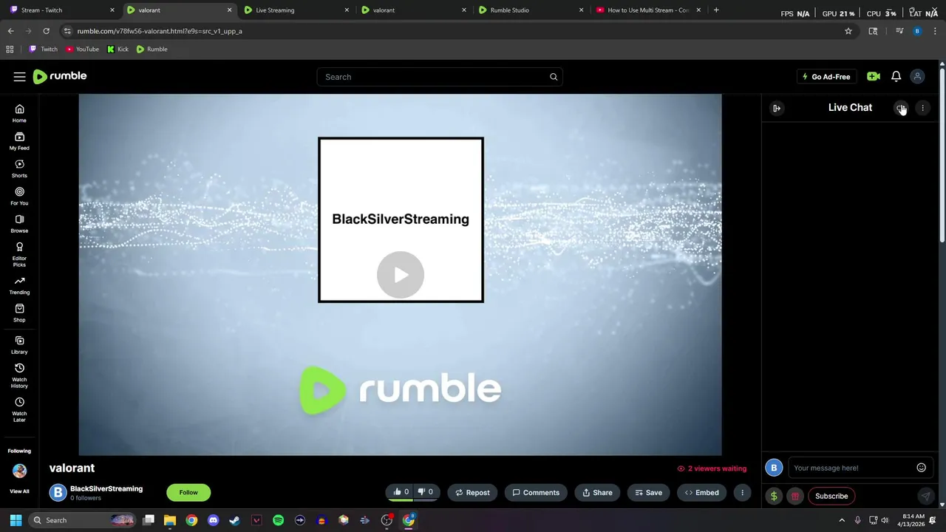Dislike the video with thumbs down

(425, 492)
